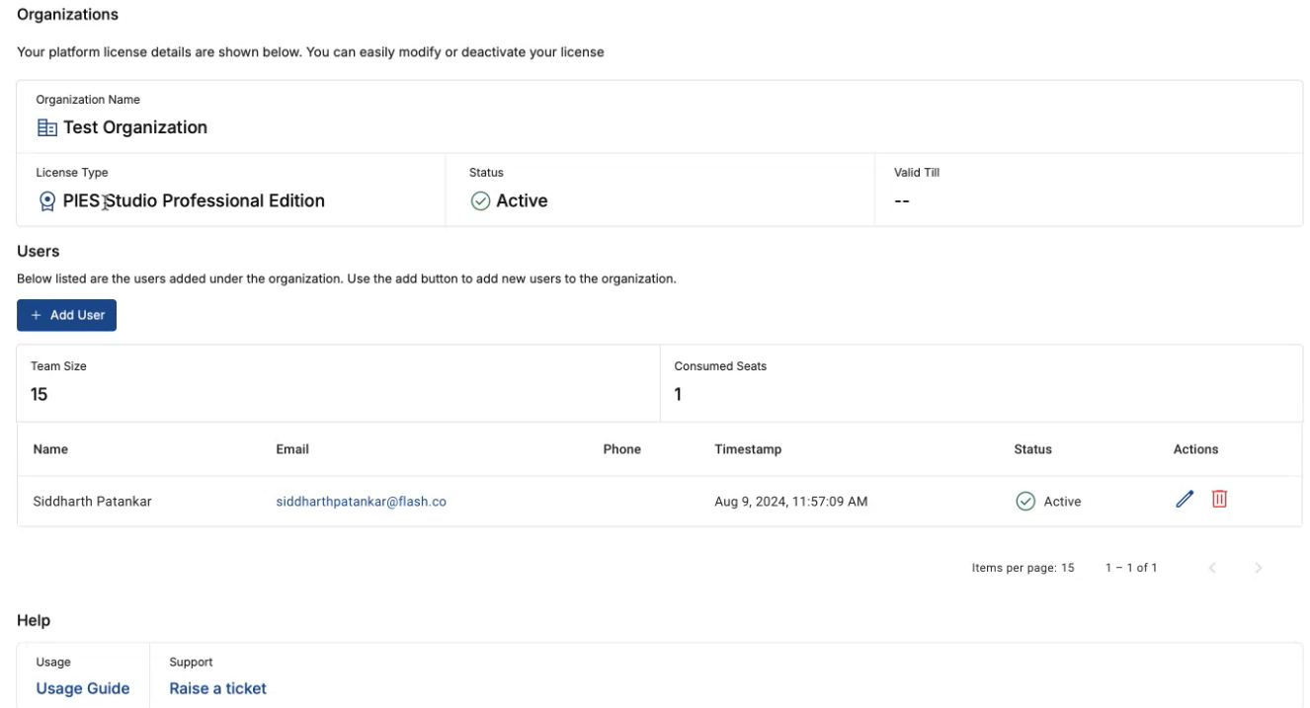The height and width of the screenshot is (708, 1310).
Task: Click the Consumed Seats value 1
Action: coord(678,394)
